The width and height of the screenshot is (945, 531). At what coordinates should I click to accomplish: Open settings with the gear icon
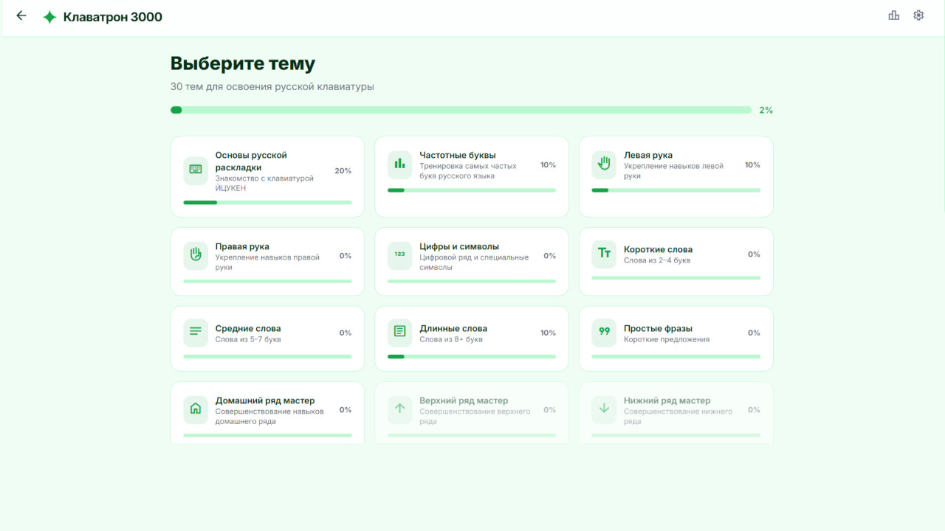918,15
